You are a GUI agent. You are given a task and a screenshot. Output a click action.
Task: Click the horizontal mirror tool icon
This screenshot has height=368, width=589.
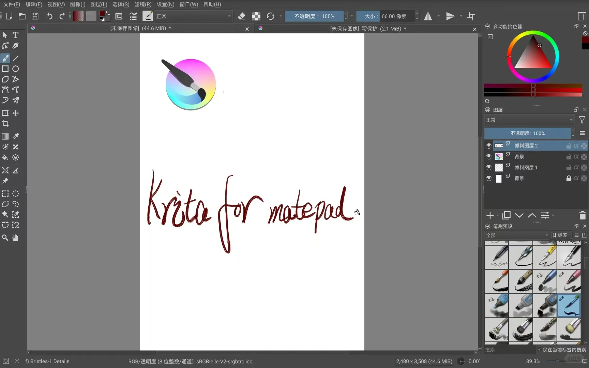pos(428,16)
